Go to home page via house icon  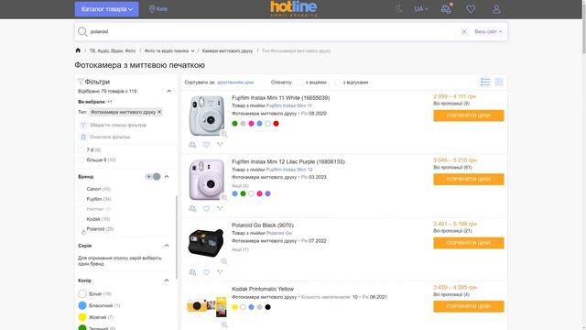point(78,50)
